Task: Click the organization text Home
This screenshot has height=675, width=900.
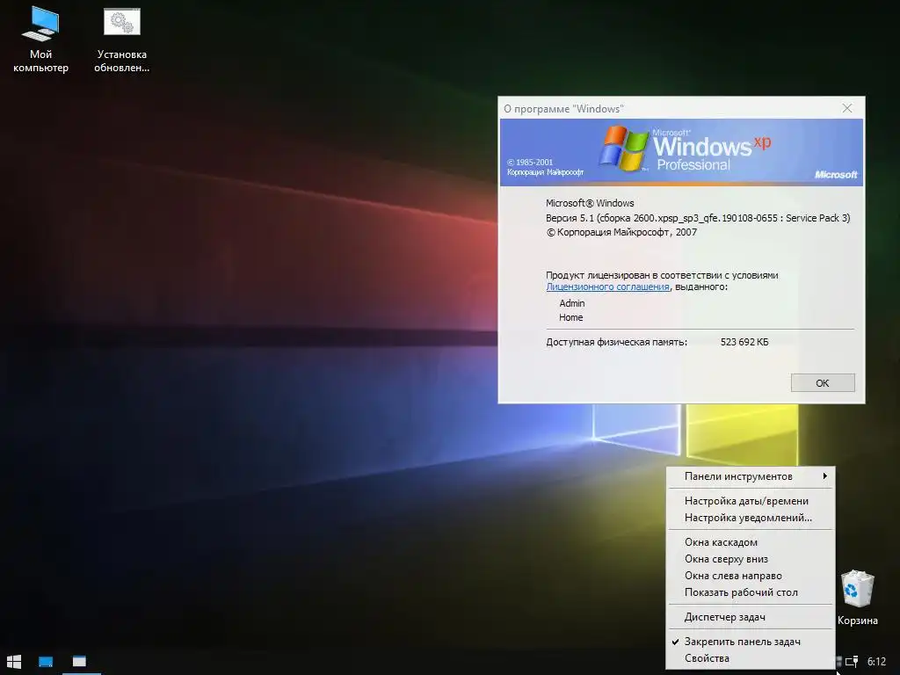Action: point(571,317)
